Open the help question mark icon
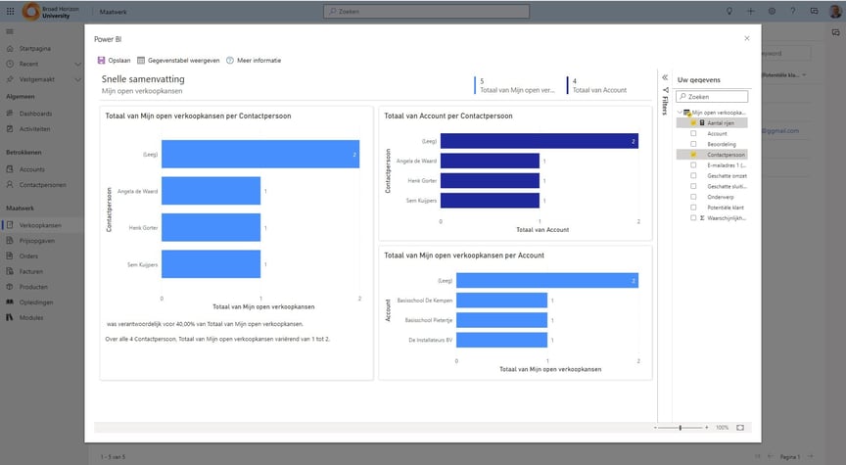This screenshot has height=465, width=846. tap(792, 11)
